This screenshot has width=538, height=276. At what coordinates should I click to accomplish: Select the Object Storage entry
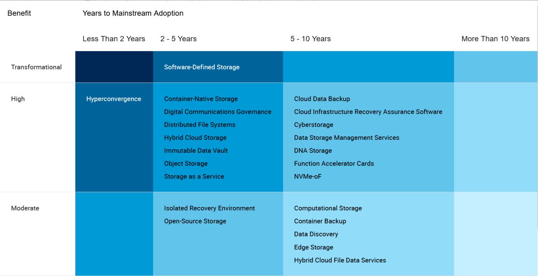[186, 164]
